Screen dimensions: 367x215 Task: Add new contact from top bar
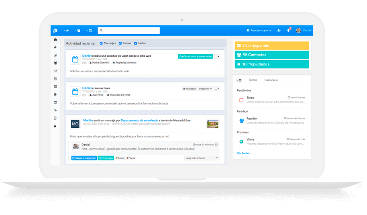[78, 31]
